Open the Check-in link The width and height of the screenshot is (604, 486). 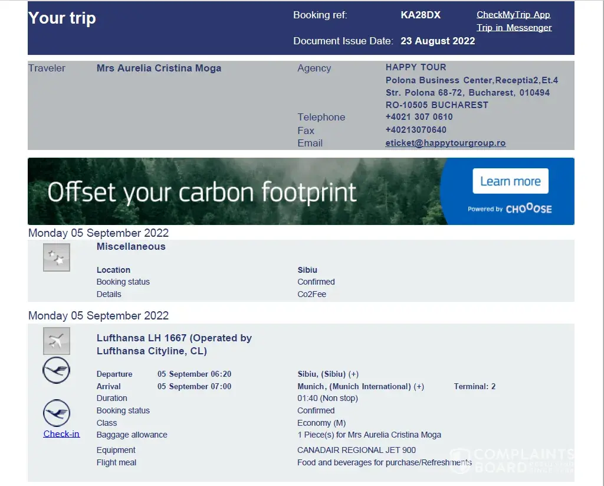tap(61, 434)
